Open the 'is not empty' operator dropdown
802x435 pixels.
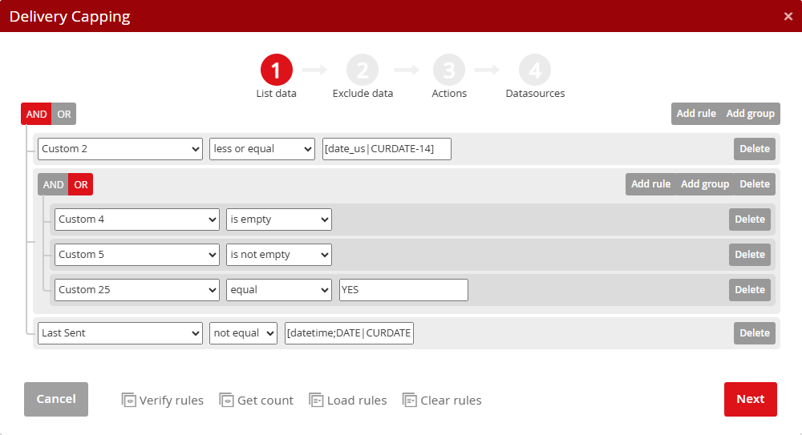click(x=278, y=255)
